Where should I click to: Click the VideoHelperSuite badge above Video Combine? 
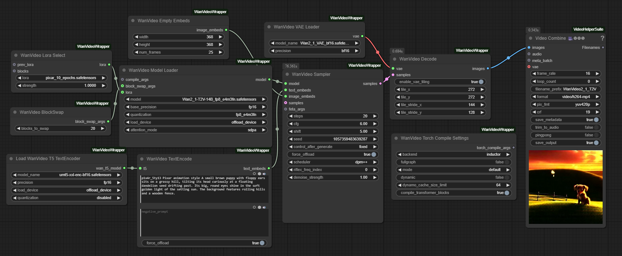click(588, 30)
